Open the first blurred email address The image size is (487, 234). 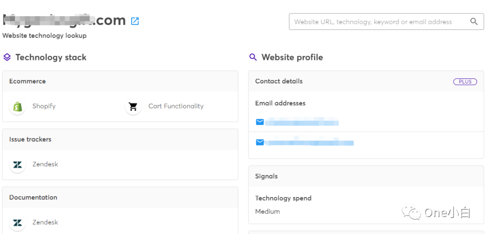click(302, 122)
